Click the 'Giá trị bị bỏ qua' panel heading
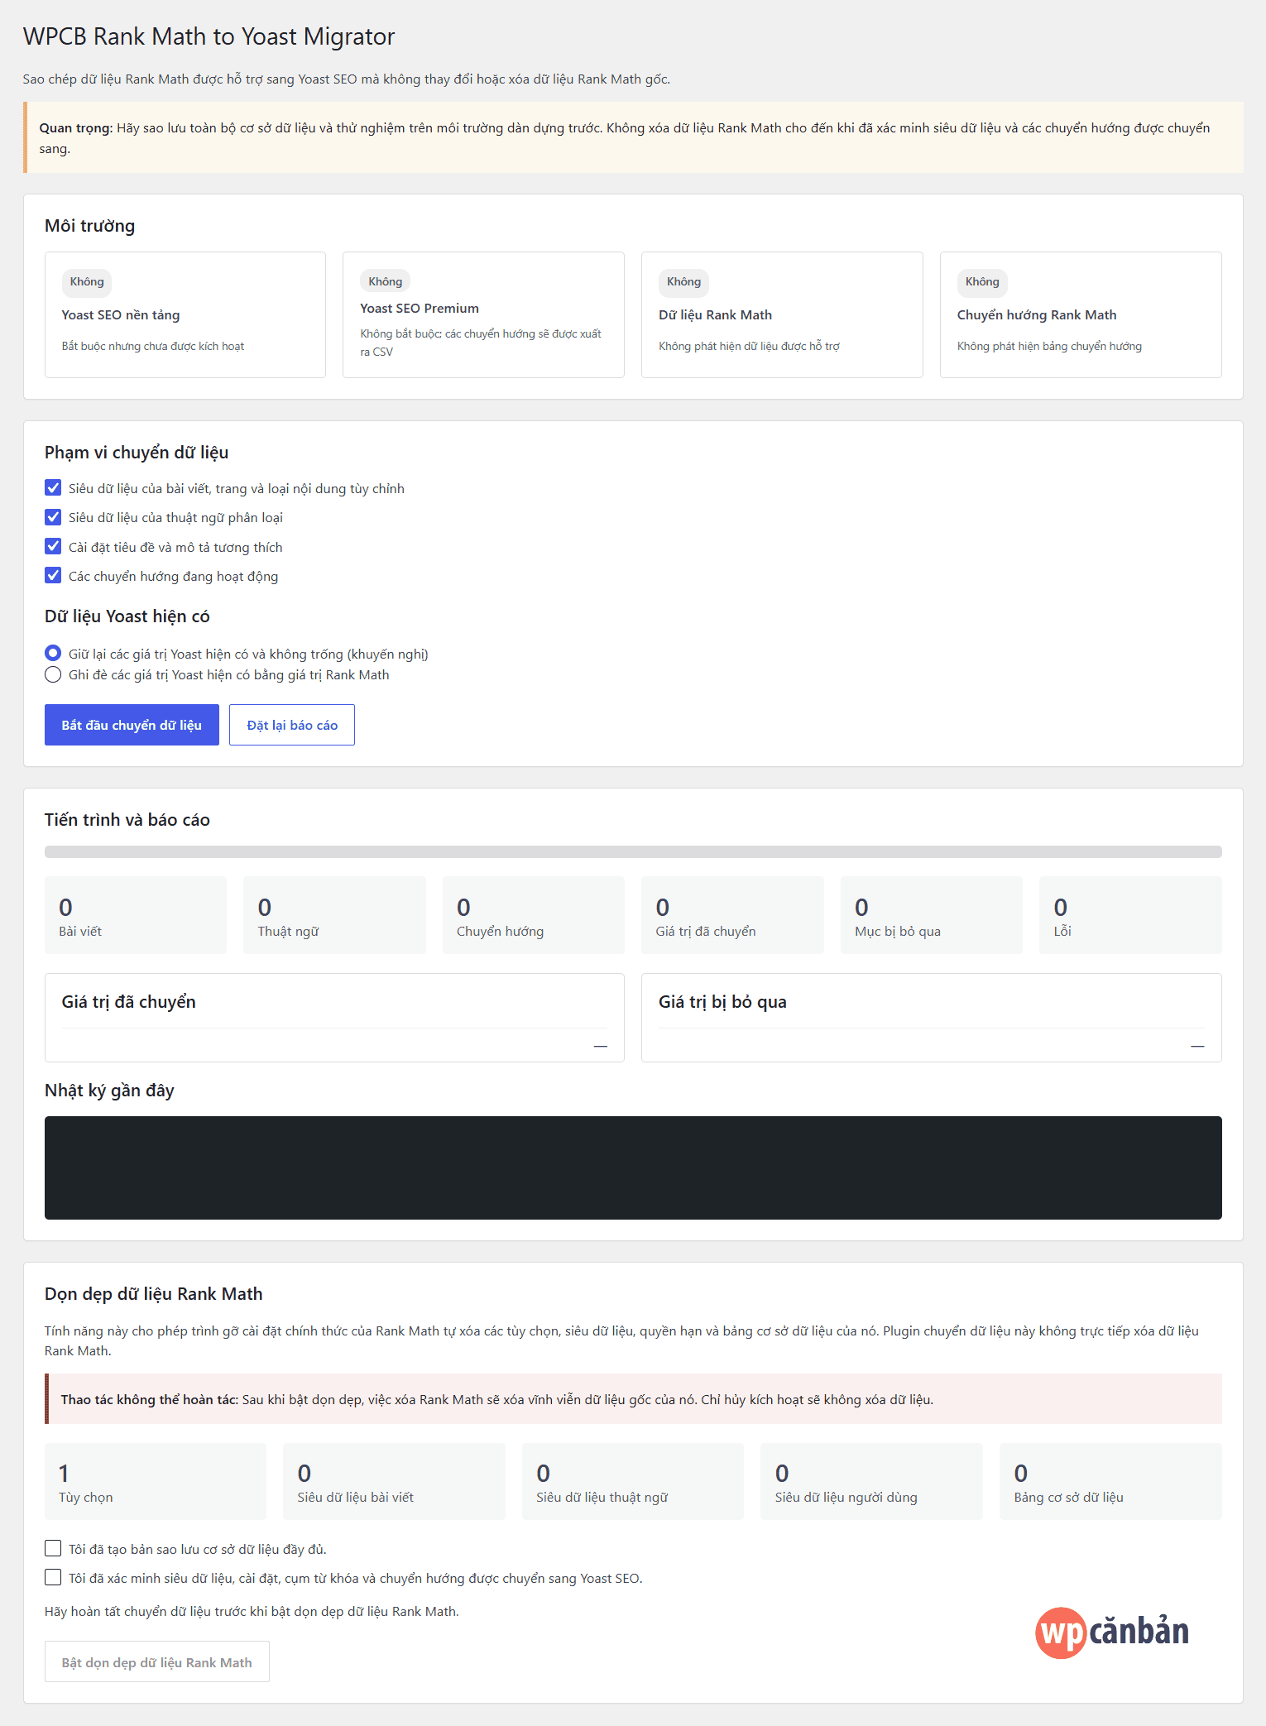 click(x=722, y=1002)
